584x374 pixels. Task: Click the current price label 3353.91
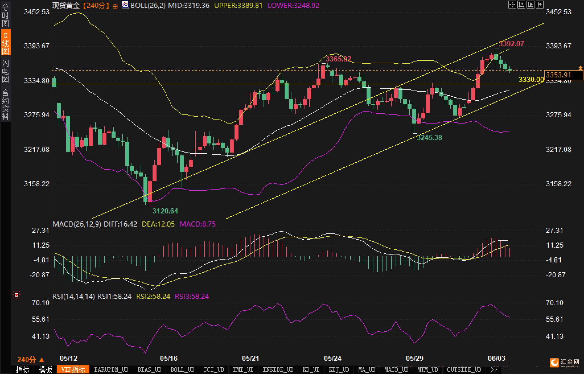tap(559, 75)
